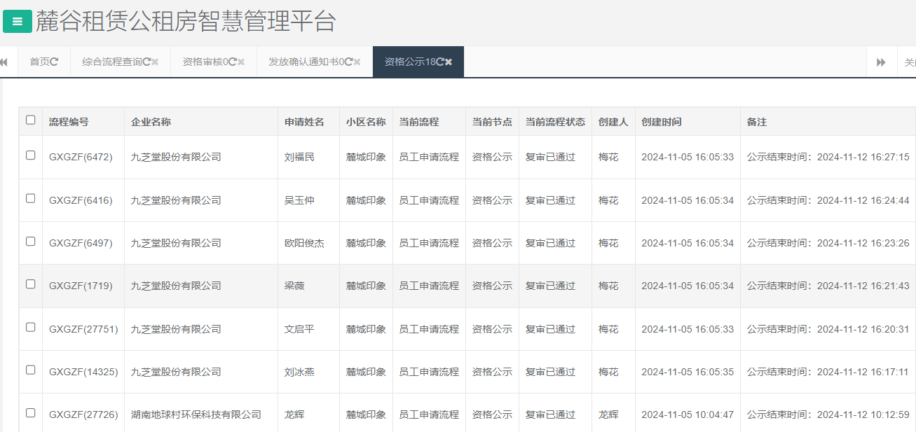Check the checkbox on 龙辉's GXGZF(27726) row

[x=30, y=413]
